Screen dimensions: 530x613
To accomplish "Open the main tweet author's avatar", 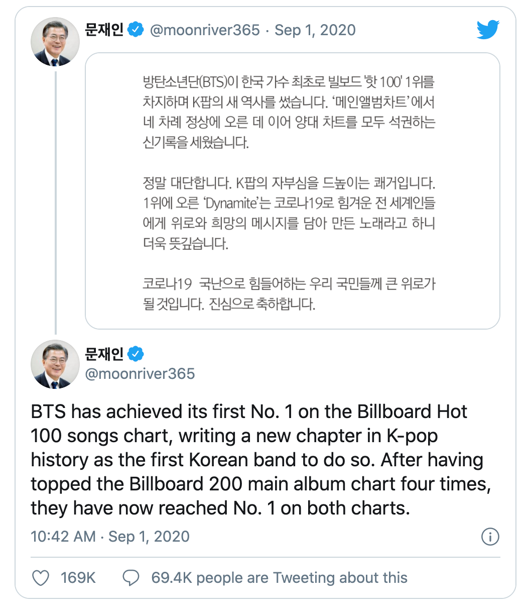I will pyautogui.click(x=55, y=364).
